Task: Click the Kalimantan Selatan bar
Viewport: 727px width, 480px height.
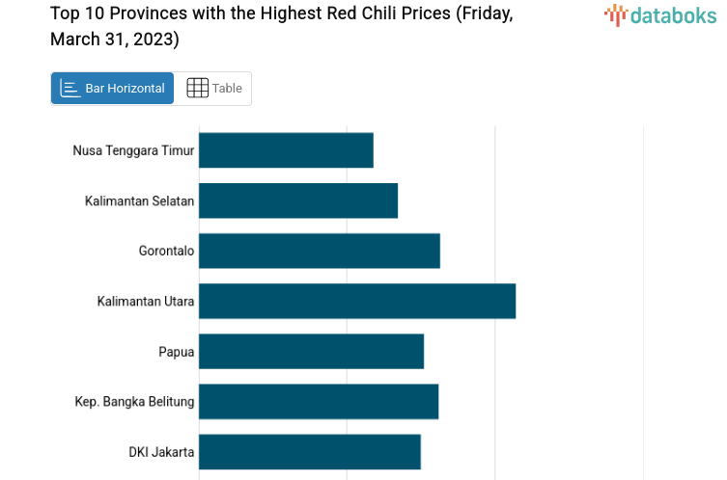Action: [298, 200]
